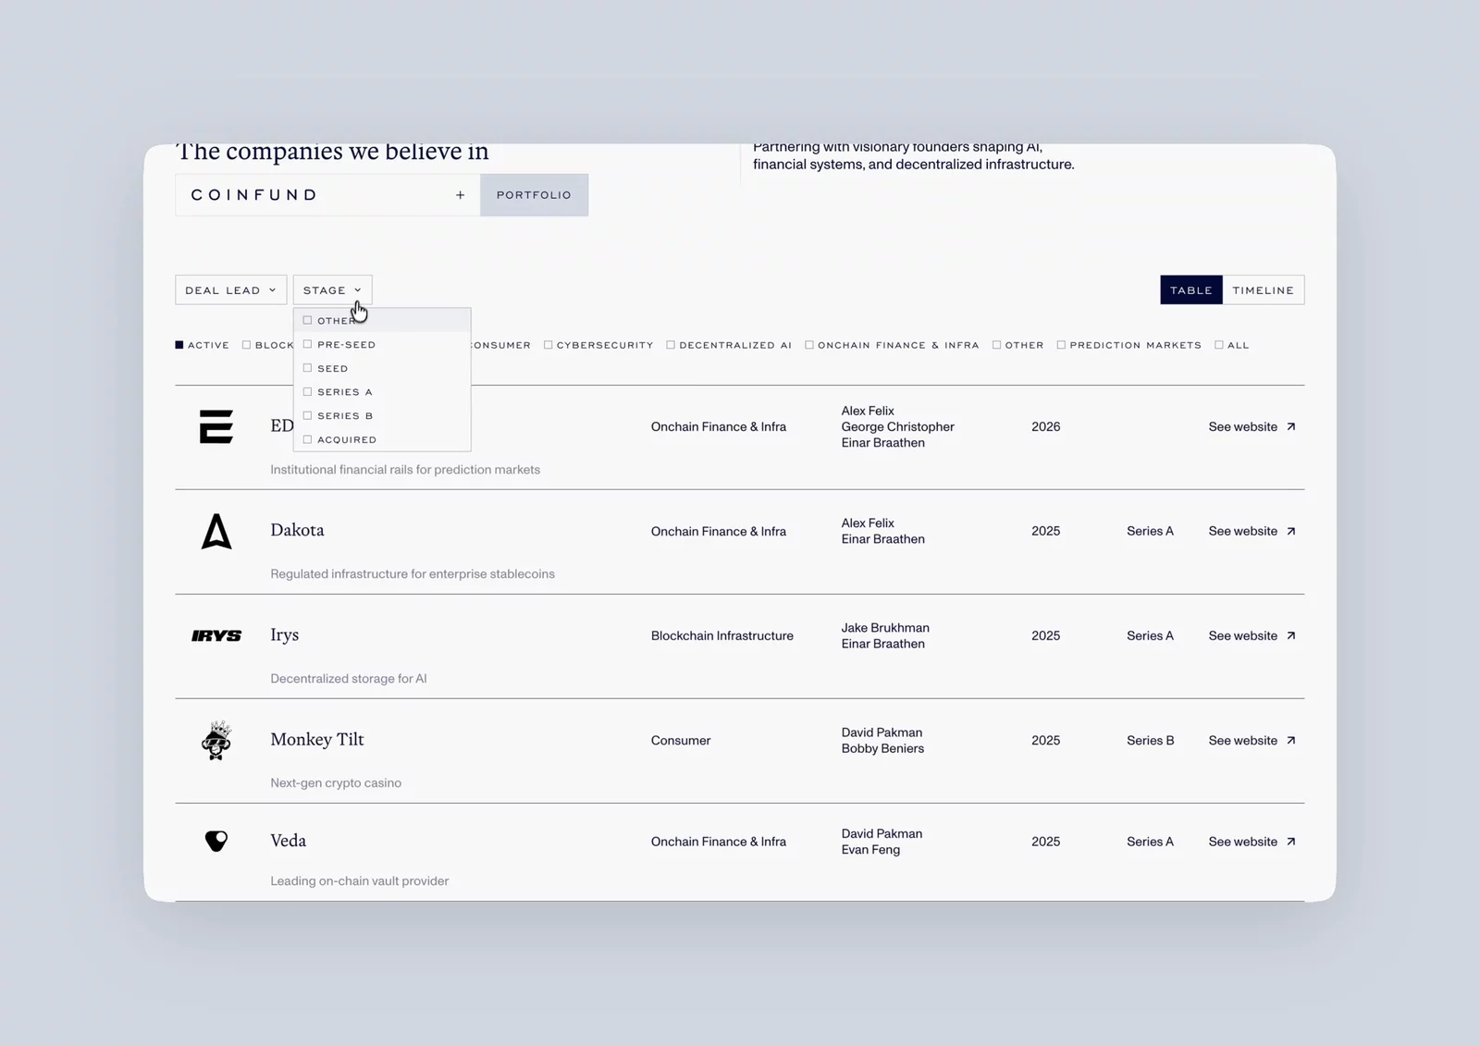Image resolution: width=1480 pixels, height=1046 pixels.
Task: Click the arrow icon in ED row
Action: [1291, 426]
